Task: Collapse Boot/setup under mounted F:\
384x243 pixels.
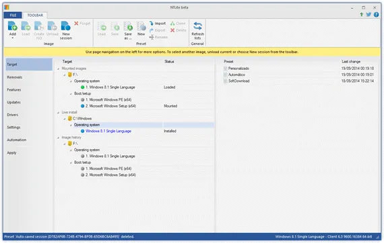Action: coord(71,94)
